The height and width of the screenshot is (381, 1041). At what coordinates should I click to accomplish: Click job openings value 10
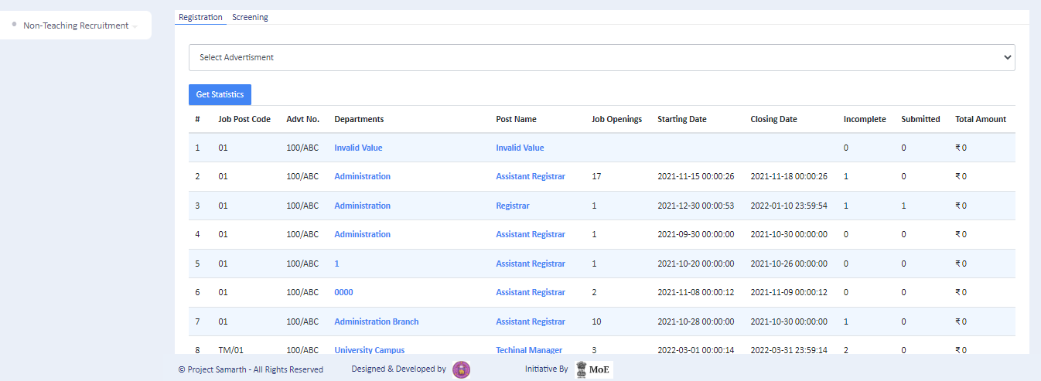[596, 321]
